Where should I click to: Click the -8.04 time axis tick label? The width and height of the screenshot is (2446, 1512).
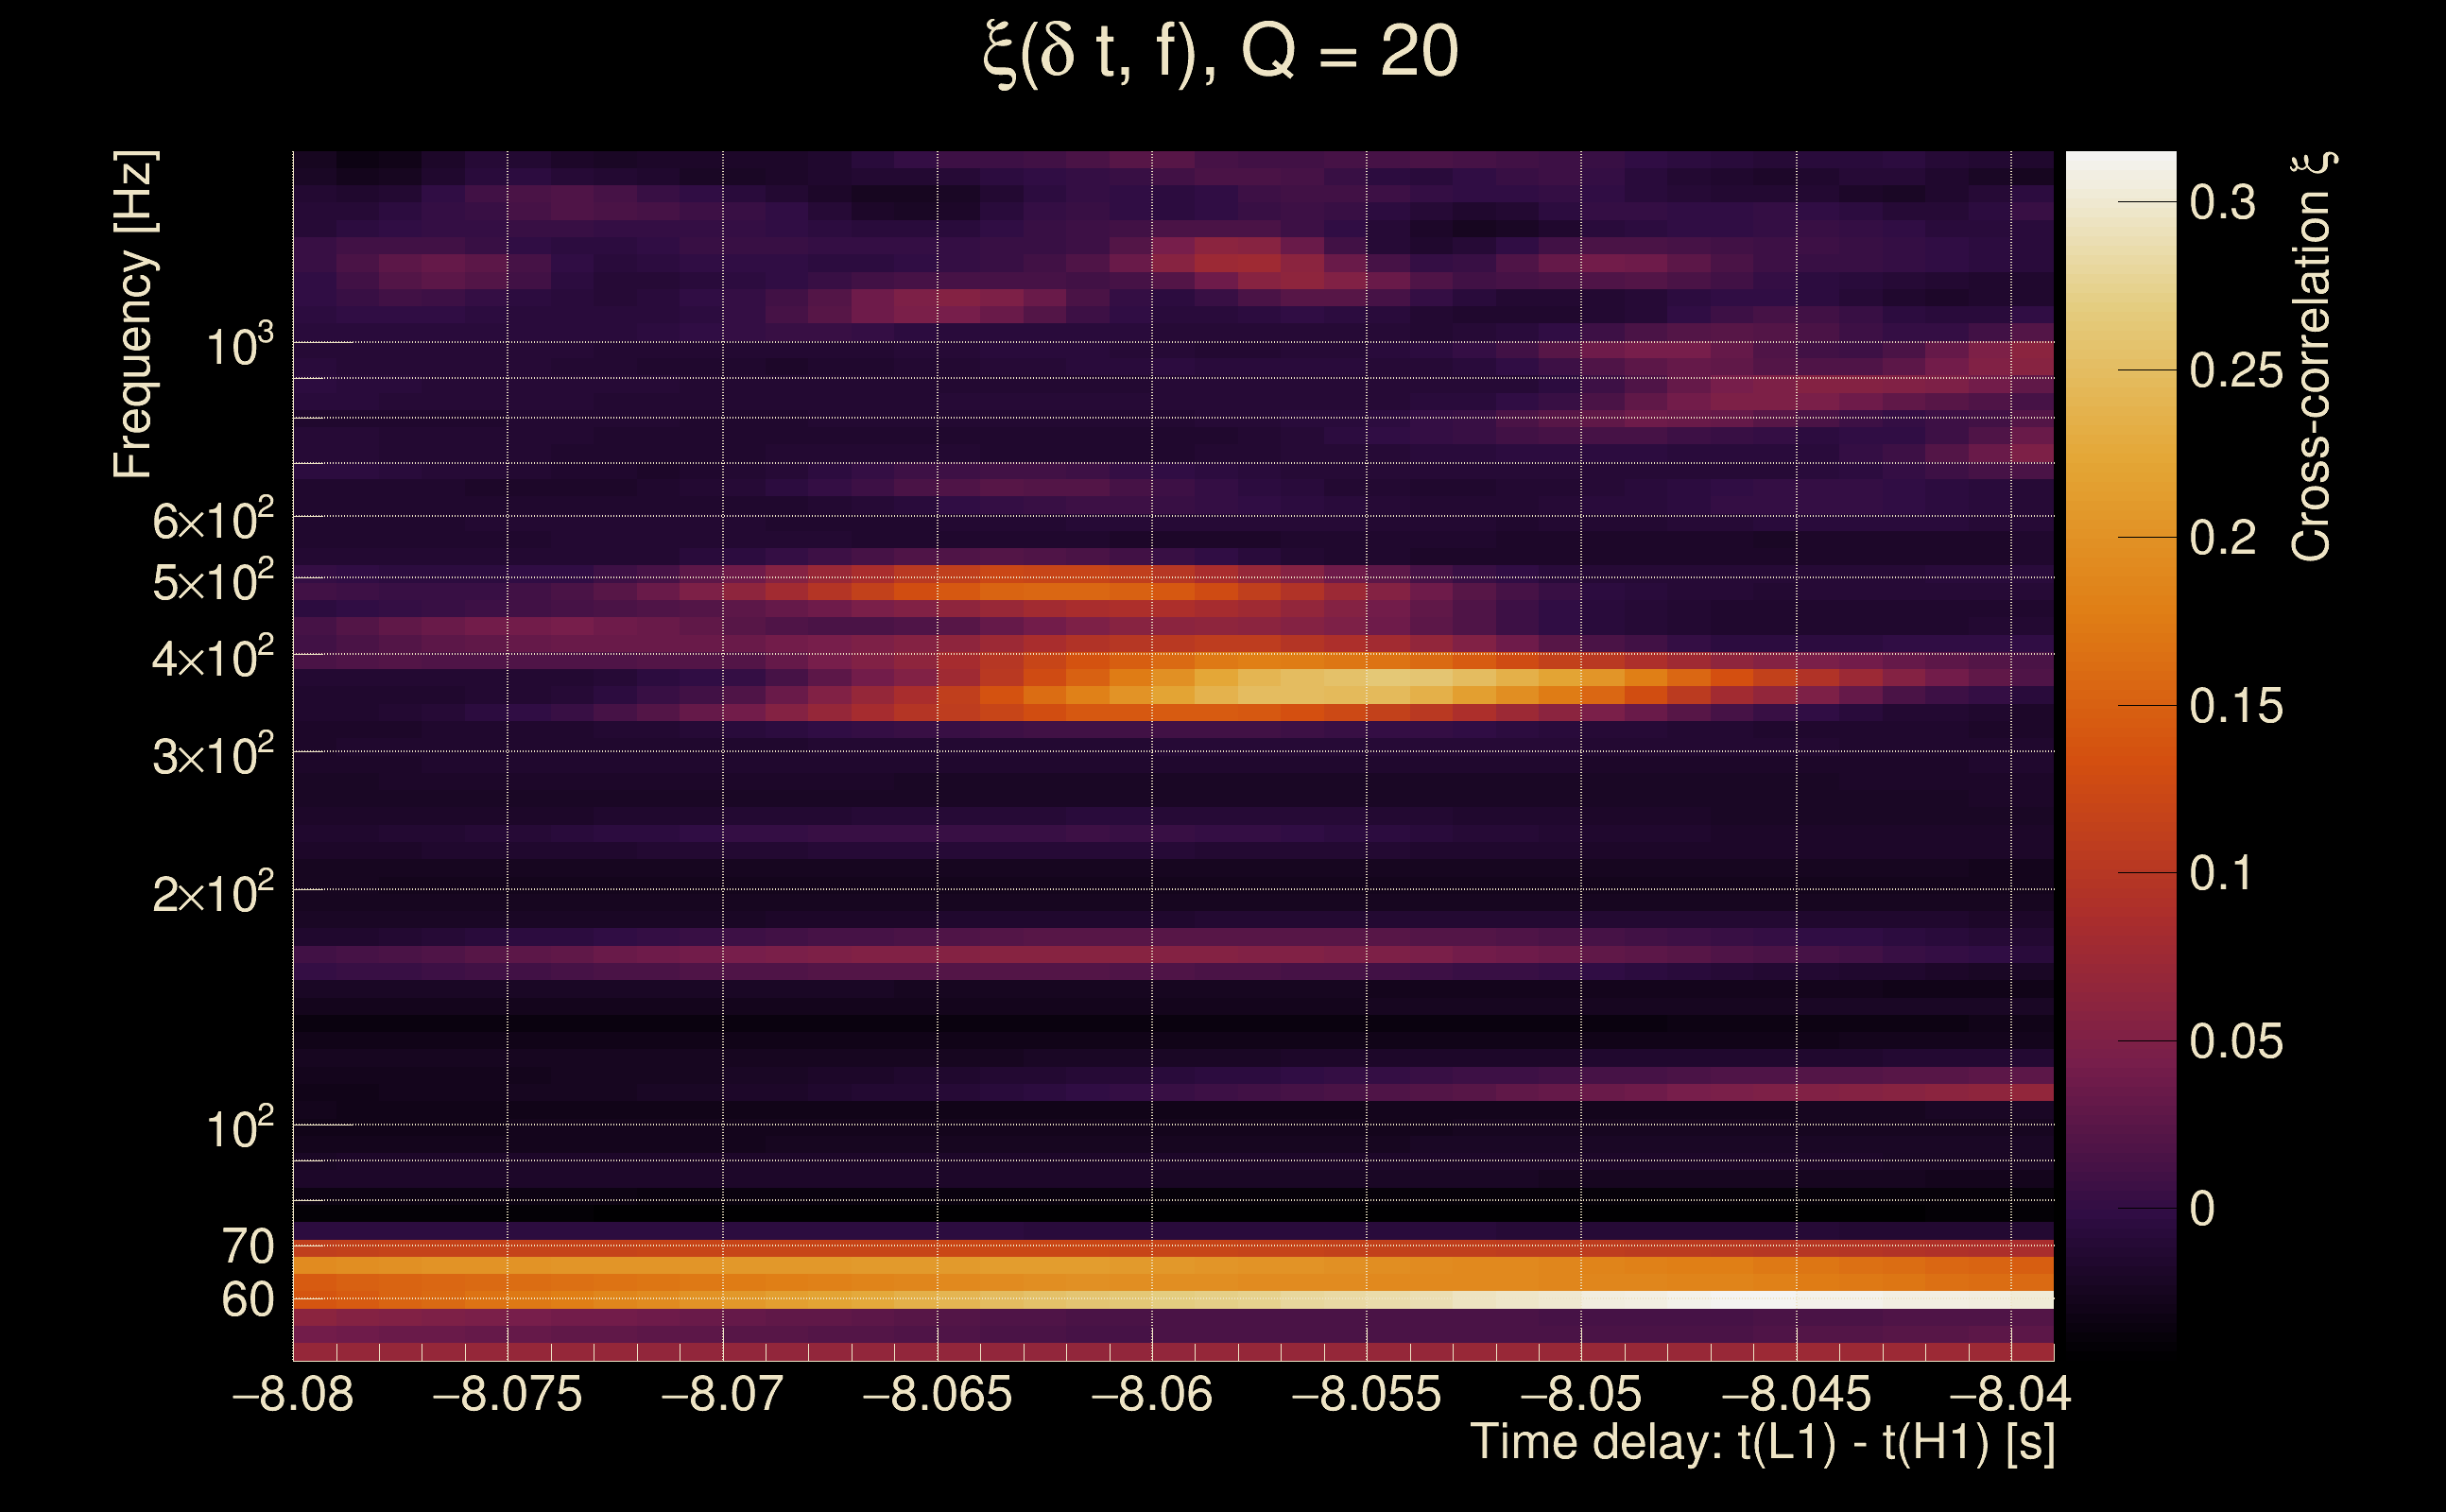click(2010, 1394)
